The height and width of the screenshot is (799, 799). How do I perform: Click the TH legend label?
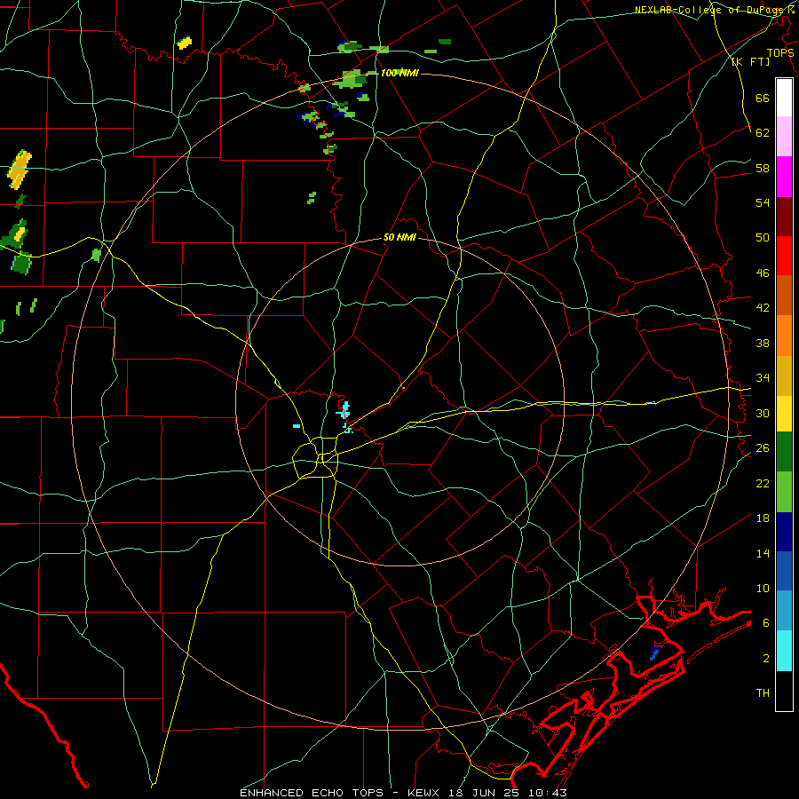click(x=763, y=693)
